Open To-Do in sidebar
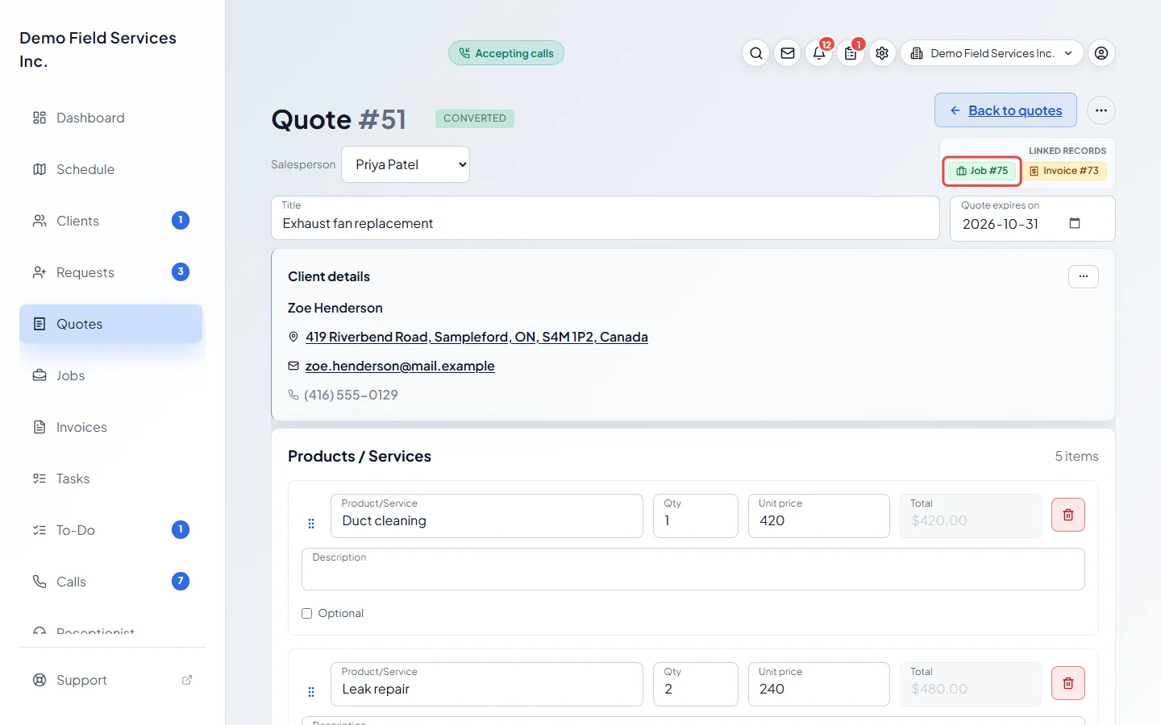This screenshot has width=1161, height=725. [111, 530]
